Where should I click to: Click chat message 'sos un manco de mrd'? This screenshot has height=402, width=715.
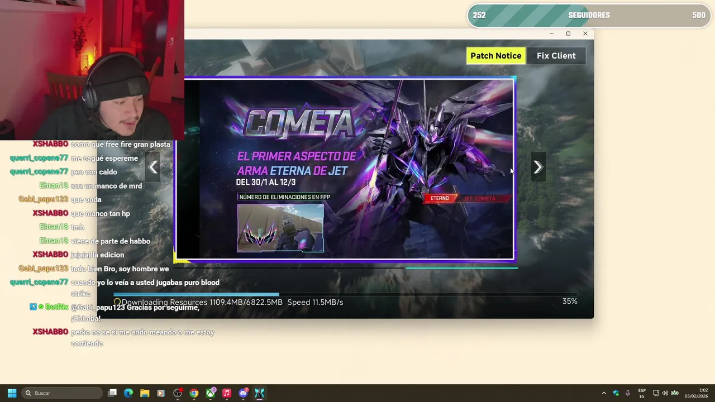(x=106, y=185)
